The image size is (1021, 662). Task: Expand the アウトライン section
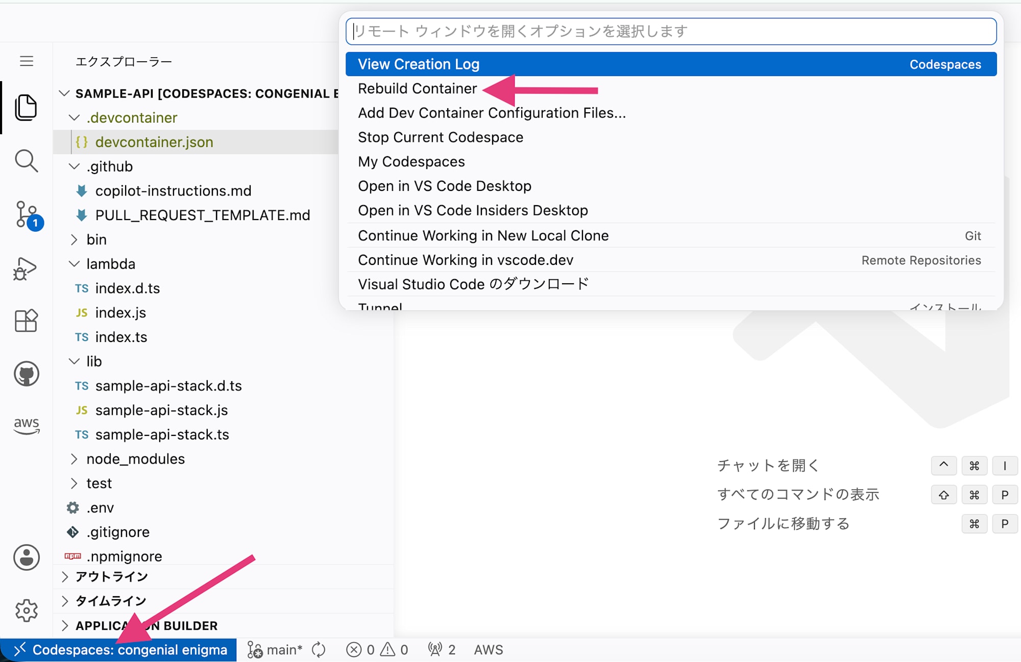65,577
